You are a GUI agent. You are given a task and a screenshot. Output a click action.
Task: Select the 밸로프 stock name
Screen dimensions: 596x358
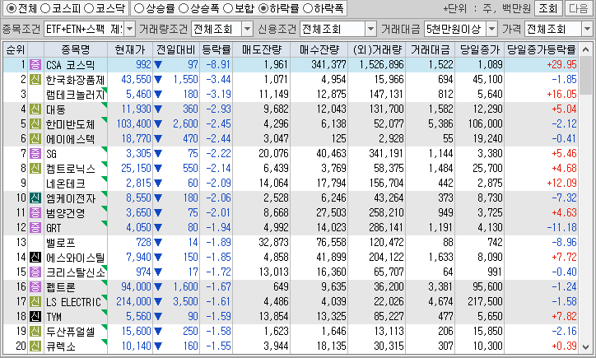tap(61, 243)
